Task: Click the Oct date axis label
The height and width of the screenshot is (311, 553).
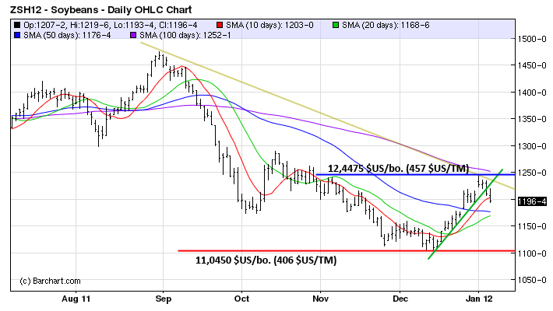Action: click(x=241, y=298)
